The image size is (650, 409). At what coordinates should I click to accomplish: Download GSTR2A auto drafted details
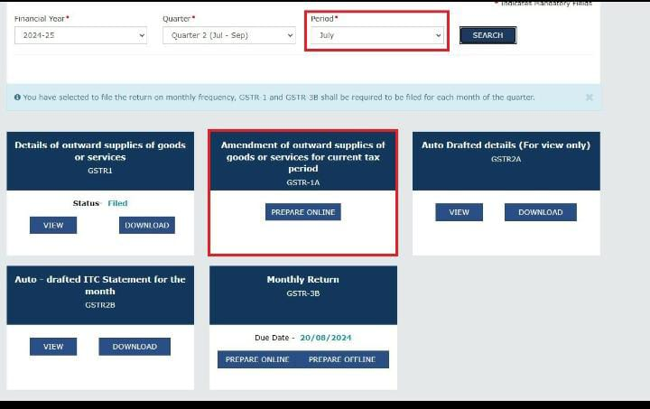pyautogui.click(x=541, y=212)
